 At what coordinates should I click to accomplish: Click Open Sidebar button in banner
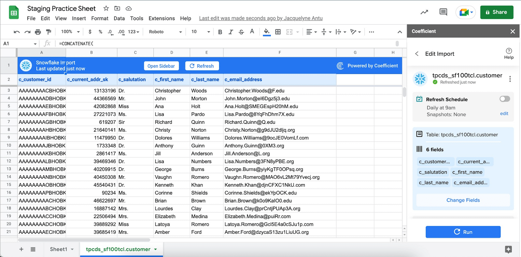pos(161,66)
